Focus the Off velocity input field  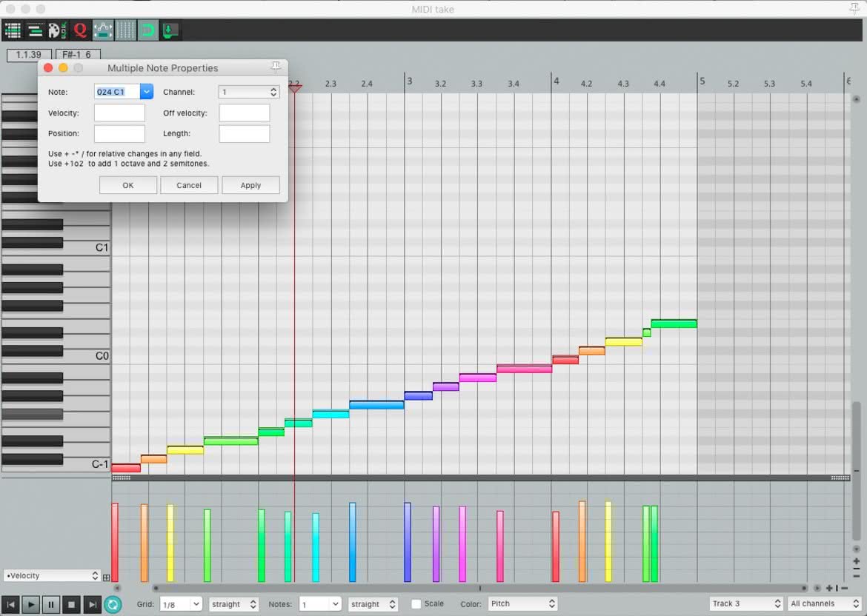pos(245,113)
